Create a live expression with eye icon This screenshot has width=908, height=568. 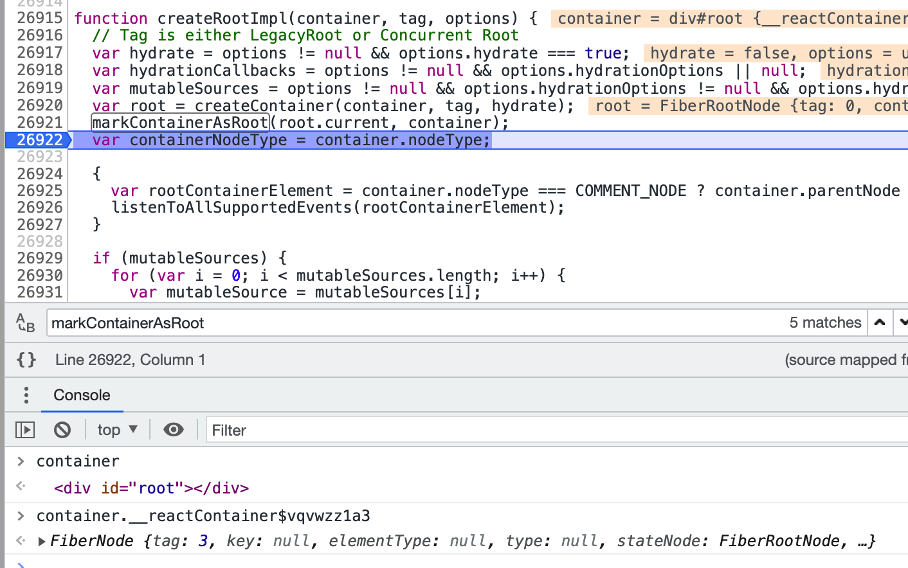tap(174, 430)
